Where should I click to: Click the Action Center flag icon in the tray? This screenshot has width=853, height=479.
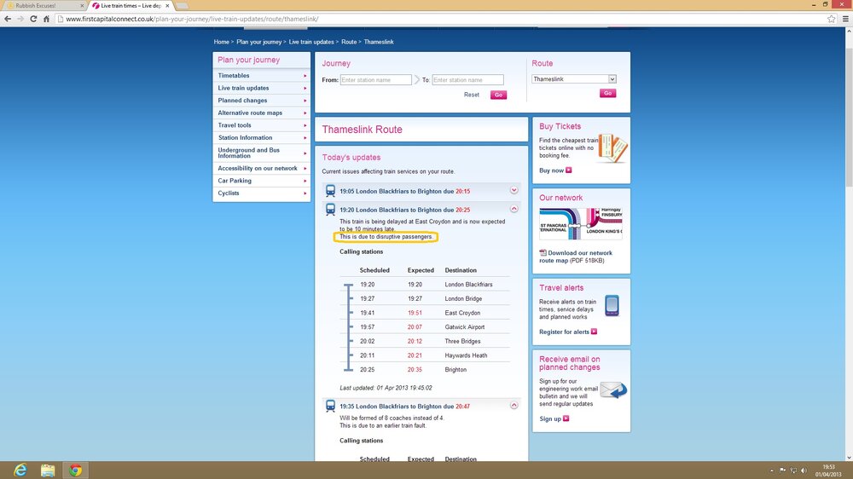(782, 470)
